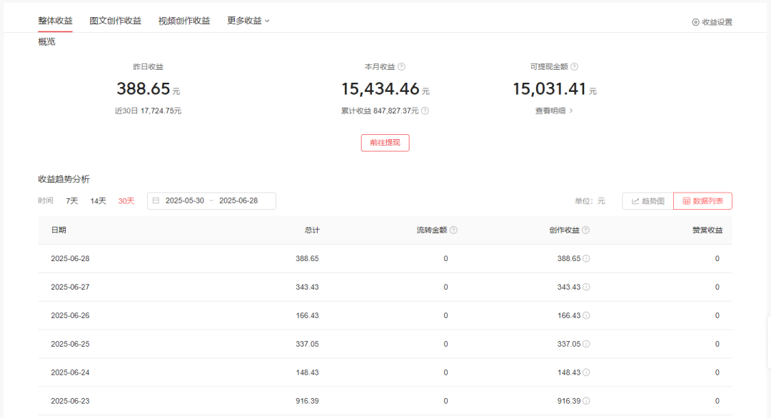Open the 整体收益 tab

(55, 21)
